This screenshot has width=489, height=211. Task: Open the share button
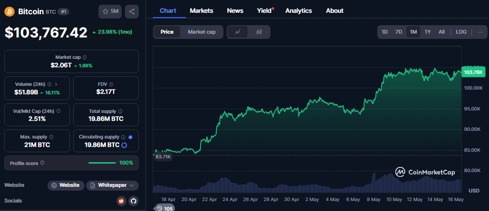[132, 11]
